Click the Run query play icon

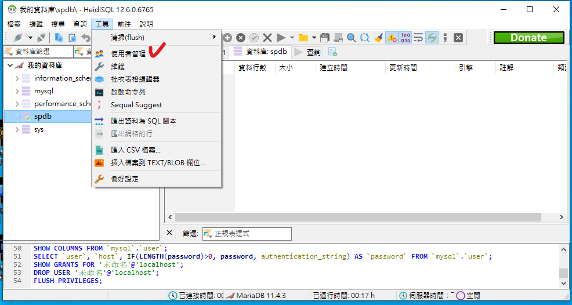pyautogui.click(x=281, y=38)
